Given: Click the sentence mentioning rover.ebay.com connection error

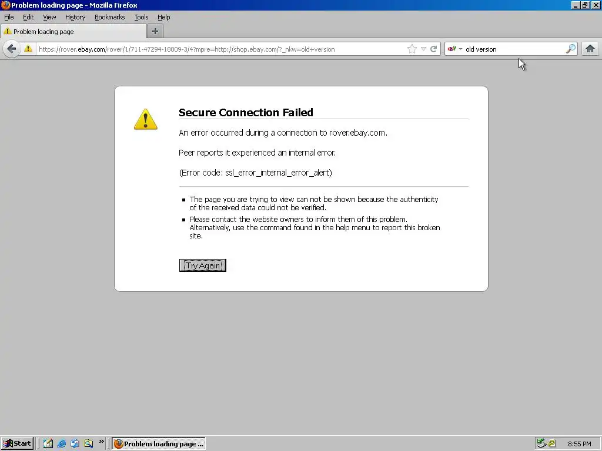Looking at the screenshot, I should pyautogui.click(x=283, y=133).
